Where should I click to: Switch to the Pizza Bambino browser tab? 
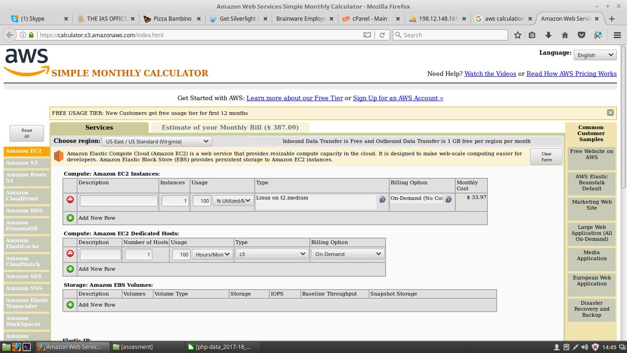point(172,19)
